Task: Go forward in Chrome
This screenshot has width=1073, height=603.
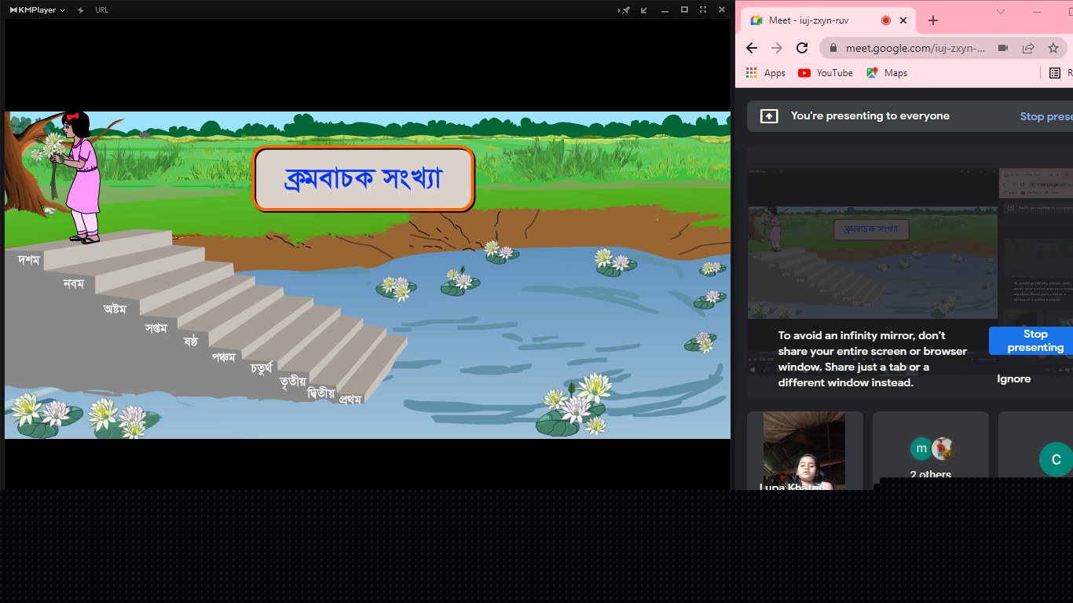Action: [777, 48]
